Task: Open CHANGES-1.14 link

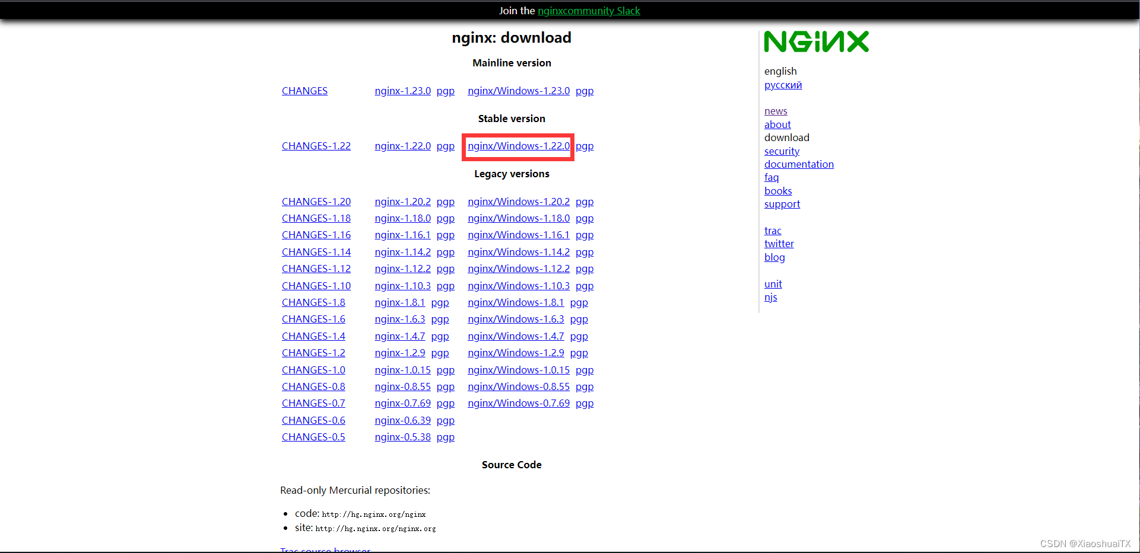Action: 316,252
